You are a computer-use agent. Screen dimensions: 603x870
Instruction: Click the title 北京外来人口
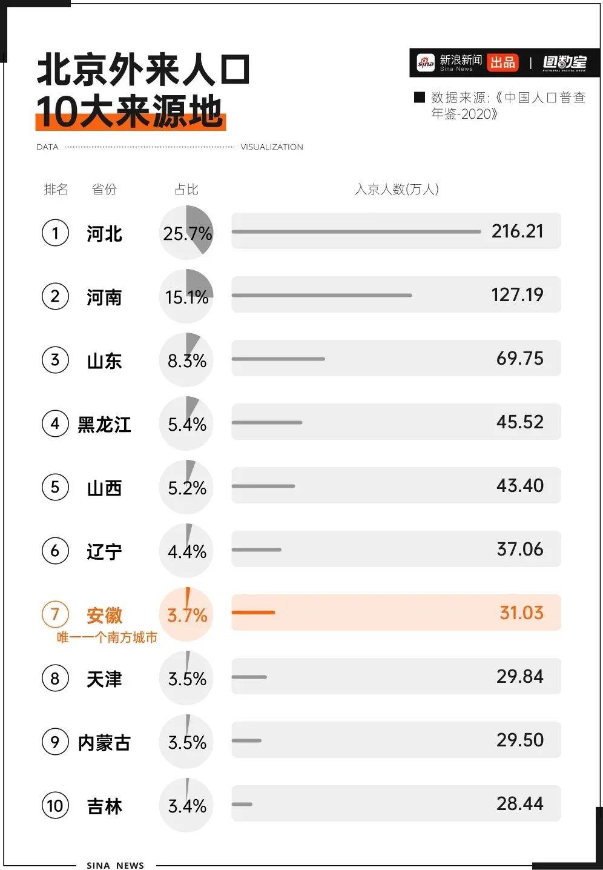pyautogui.click(x=143, y=70)
